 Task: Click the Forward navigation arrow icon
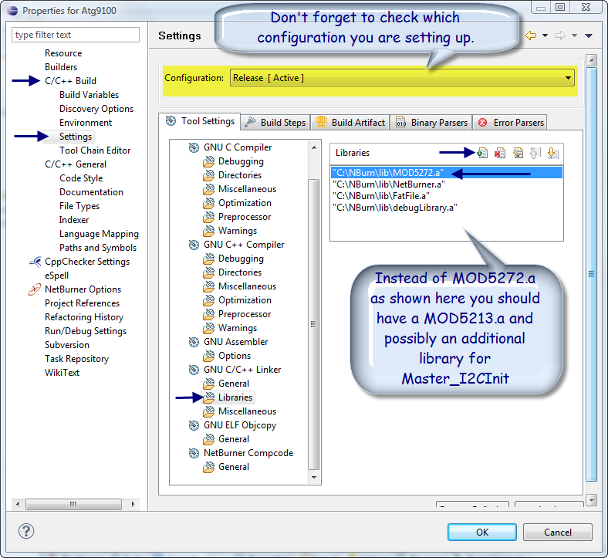coord(560,36)
